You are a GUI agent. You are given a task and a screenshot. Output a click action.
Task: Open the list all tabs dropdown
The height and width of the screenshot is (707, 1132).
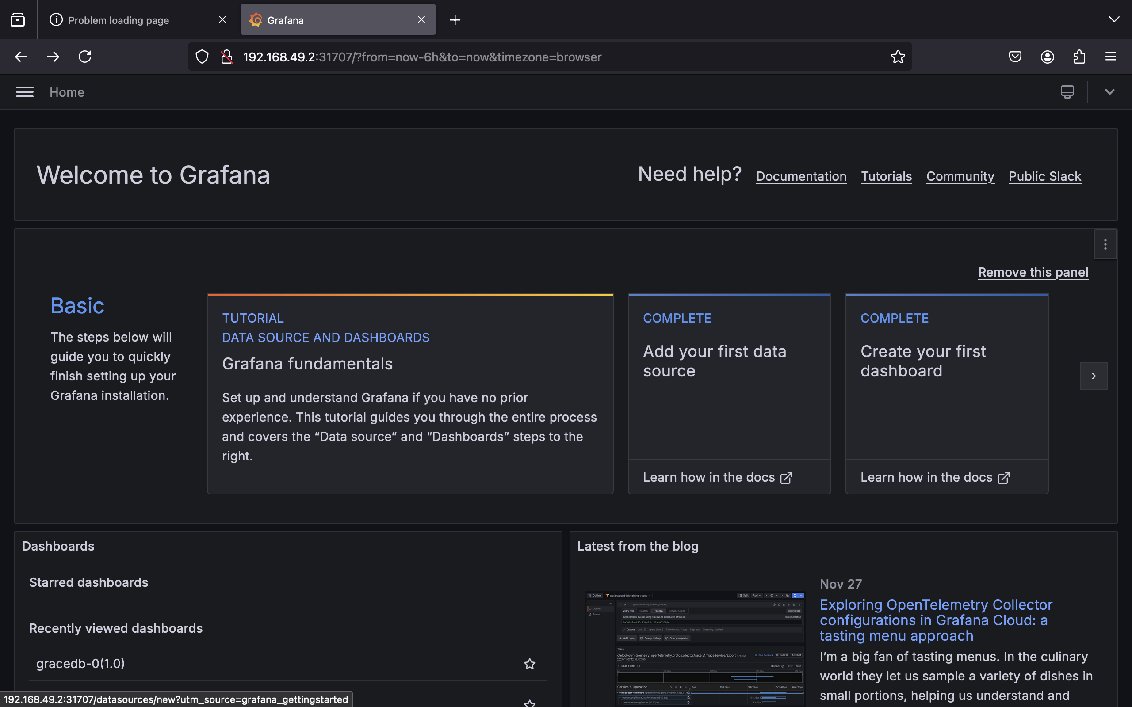pos(1114,19)
